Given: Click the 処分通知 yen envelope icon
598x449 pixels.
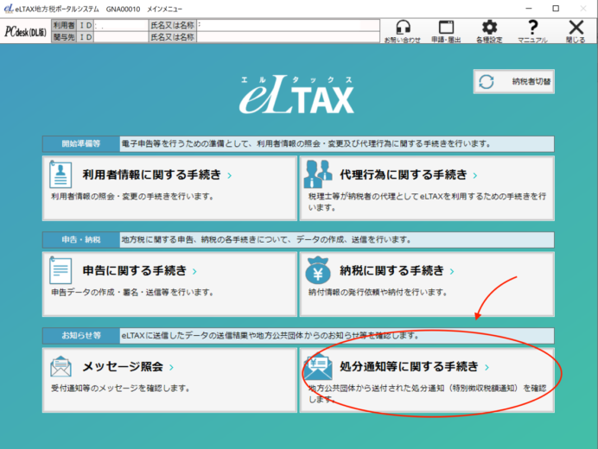Looking at the screenshot, I should click(318, 366).
